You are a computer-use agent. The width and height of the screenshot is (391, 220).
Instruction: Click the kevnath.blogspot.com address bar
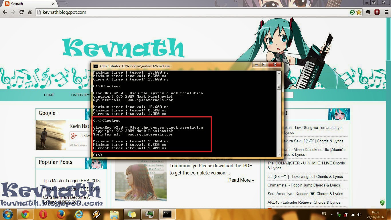(199, 12)
